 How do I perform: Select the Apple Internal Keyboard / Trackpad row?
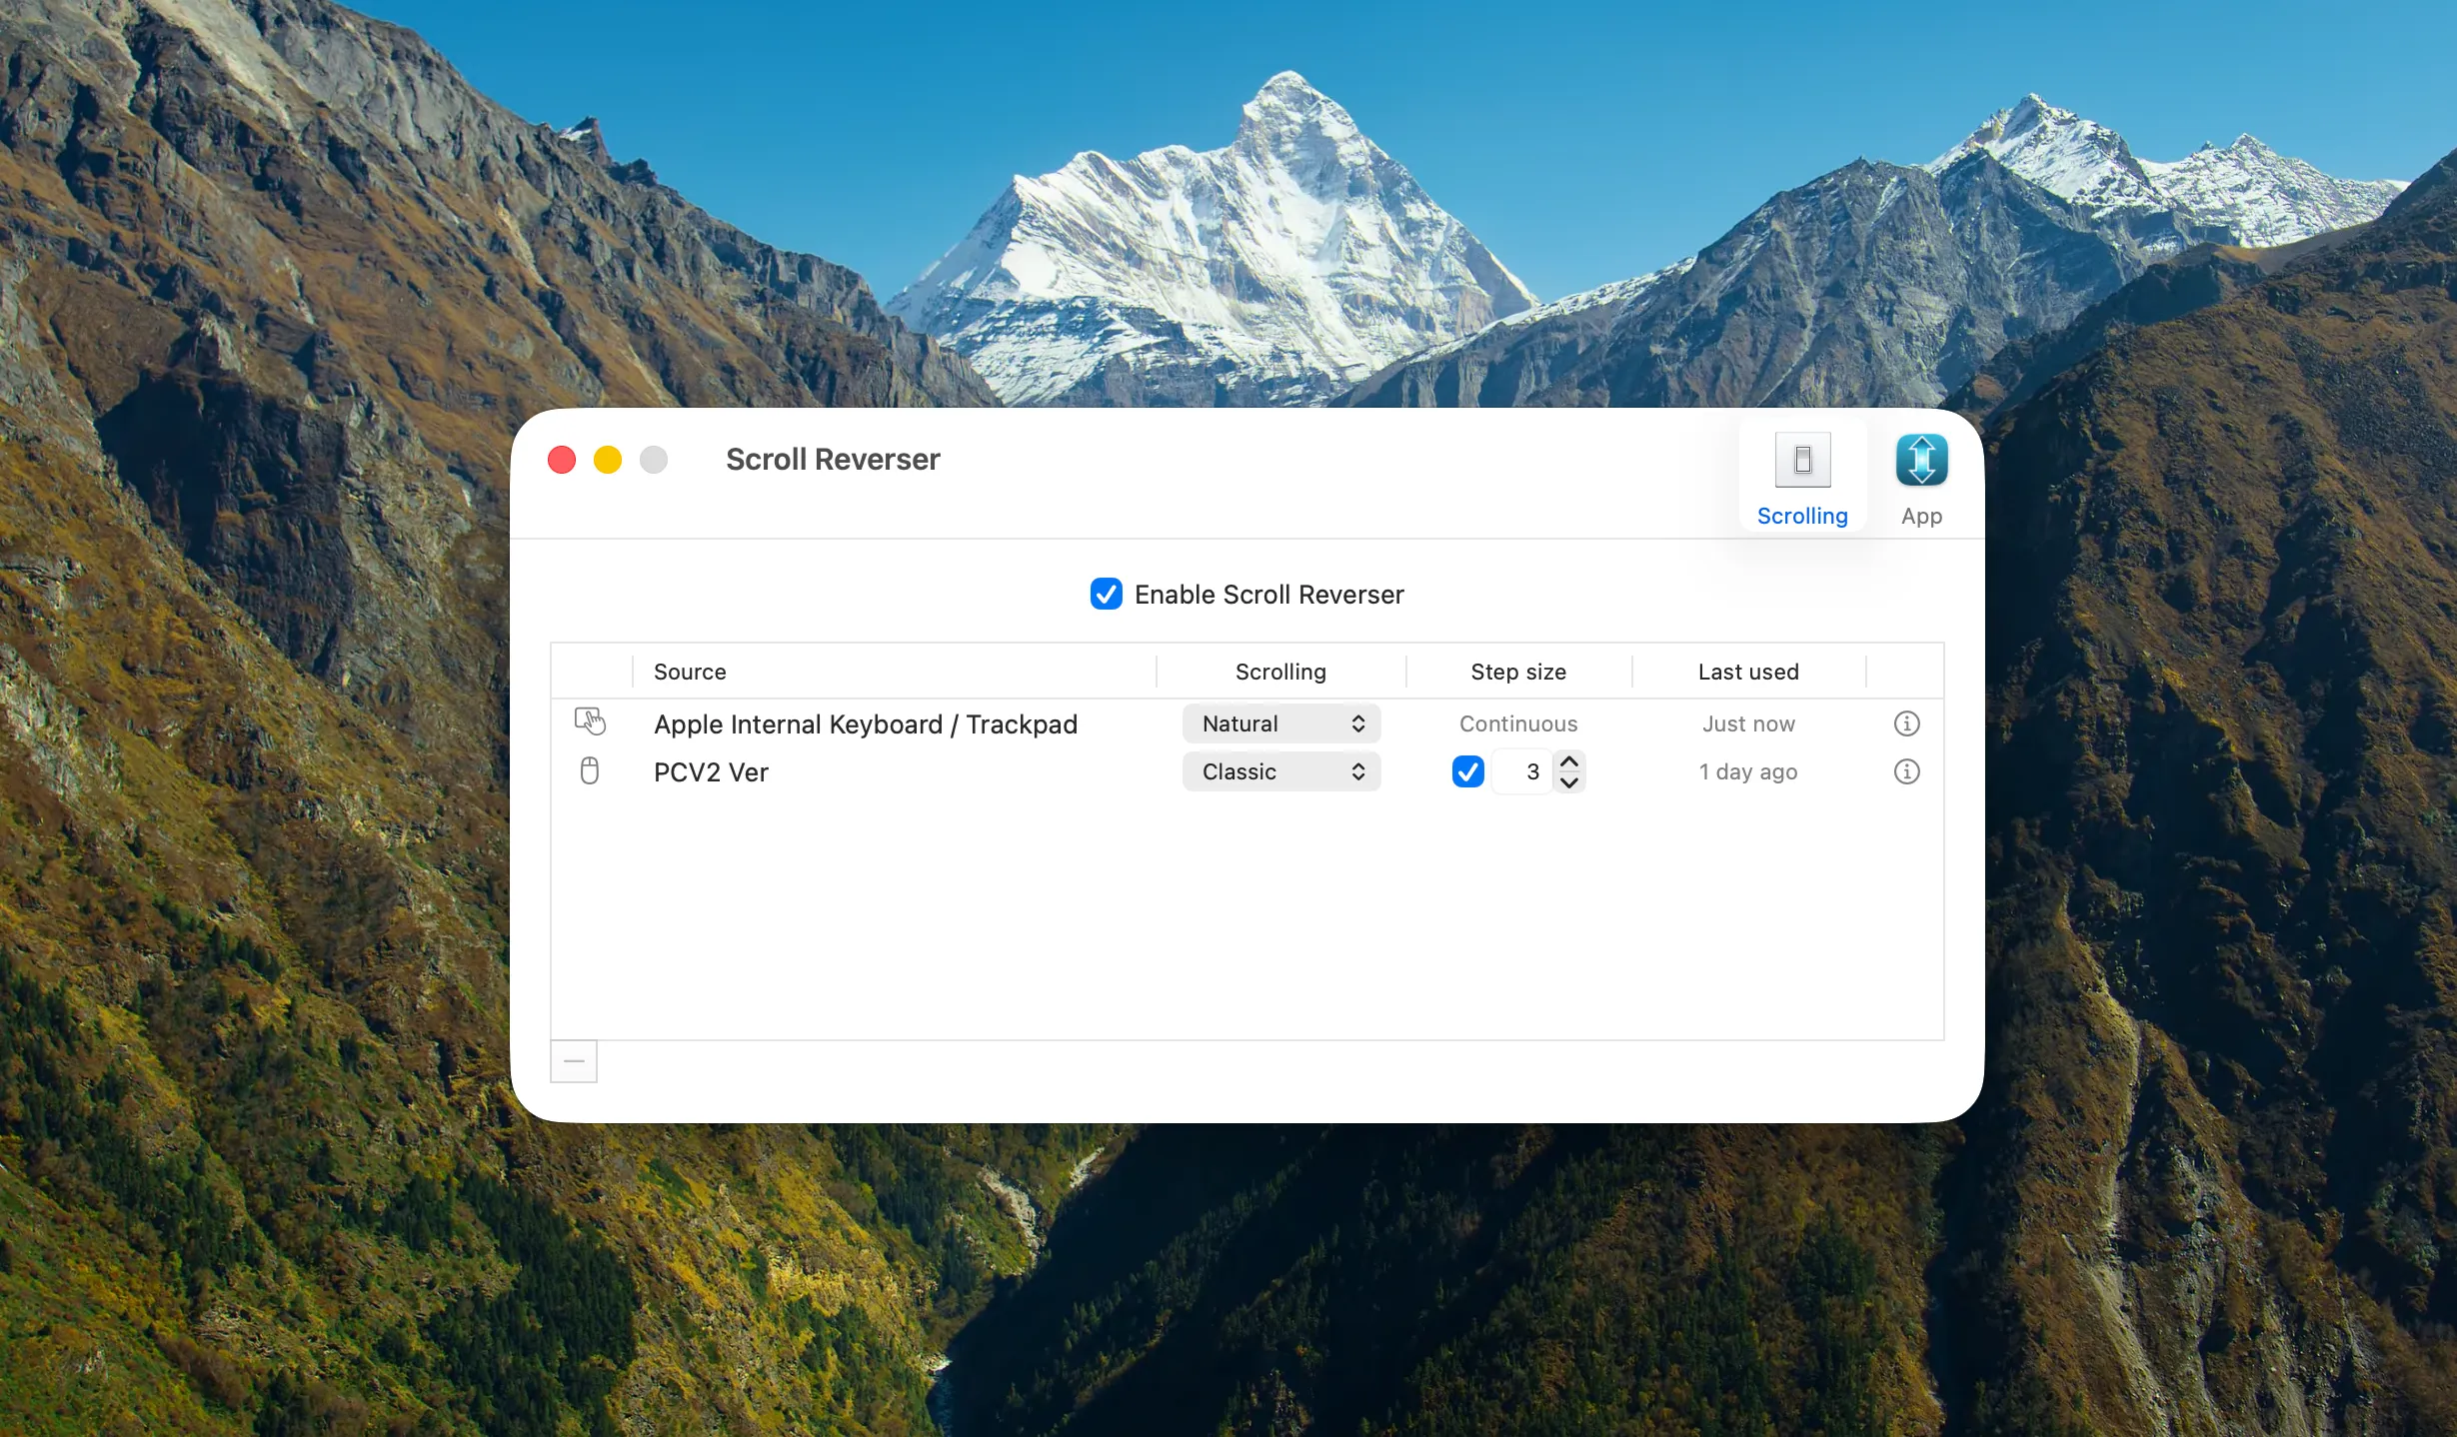tap(1246, 723)
